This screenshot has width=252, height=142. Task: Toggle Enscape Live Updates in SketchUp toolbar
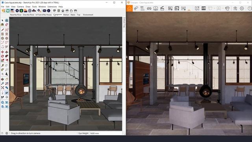[x=8, y=11]
